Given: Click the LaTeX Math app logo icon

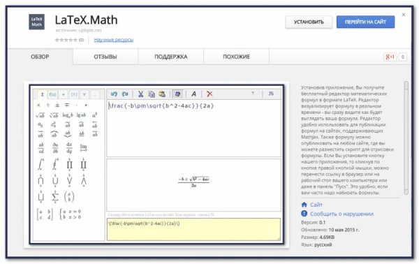Looking at the screenshot, I should (36, 22).
